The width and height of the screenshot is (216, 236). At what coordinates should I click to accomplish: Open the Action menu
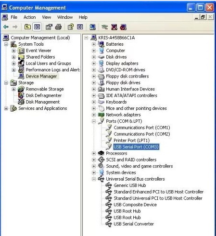[x=30, y=17]
